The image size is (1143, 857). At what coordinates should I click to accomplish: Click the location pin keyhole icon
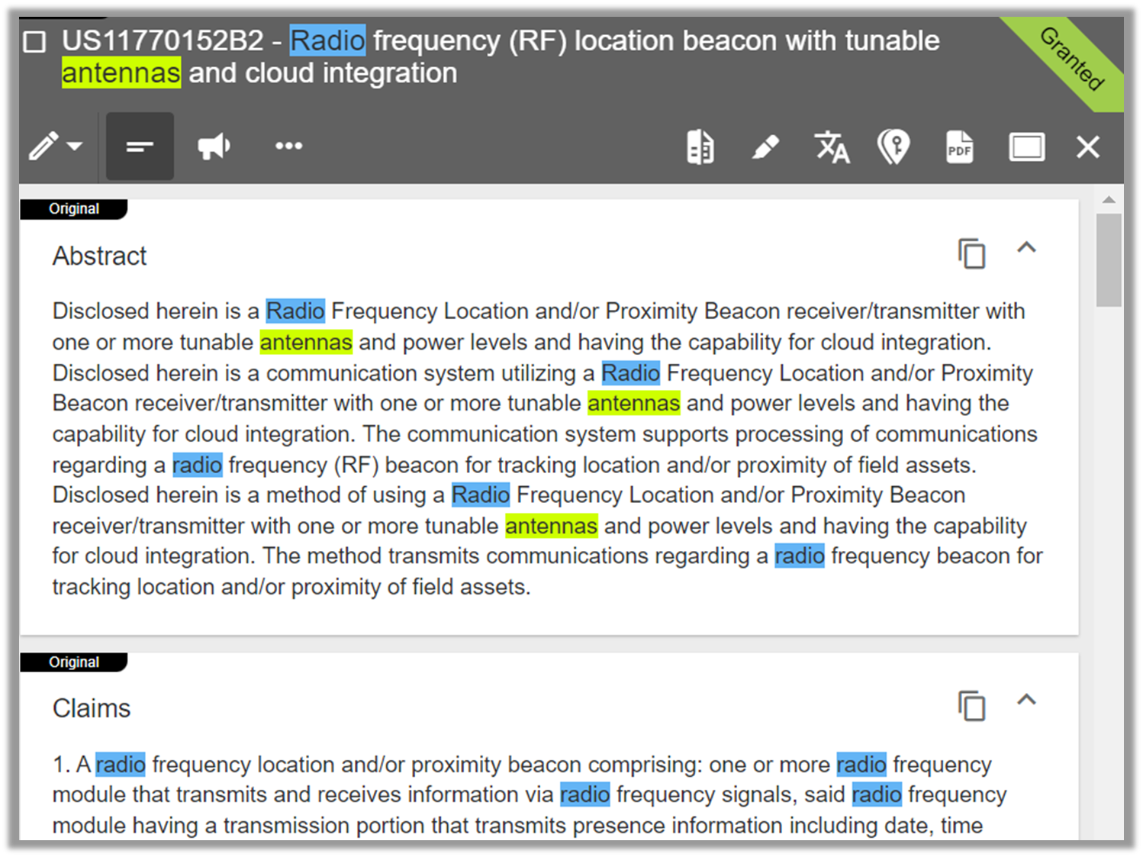click(893, 147)
